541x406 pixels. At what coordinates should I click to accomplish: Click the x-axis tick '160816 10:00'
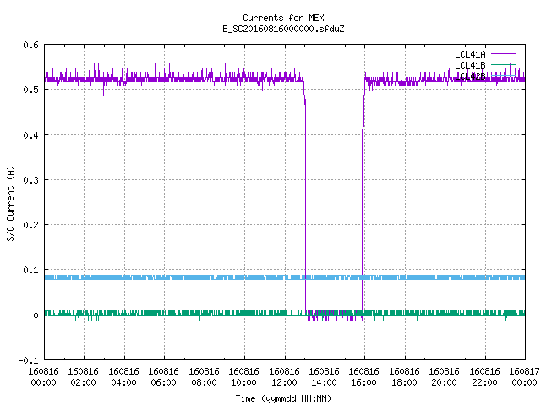click(244, 377)
